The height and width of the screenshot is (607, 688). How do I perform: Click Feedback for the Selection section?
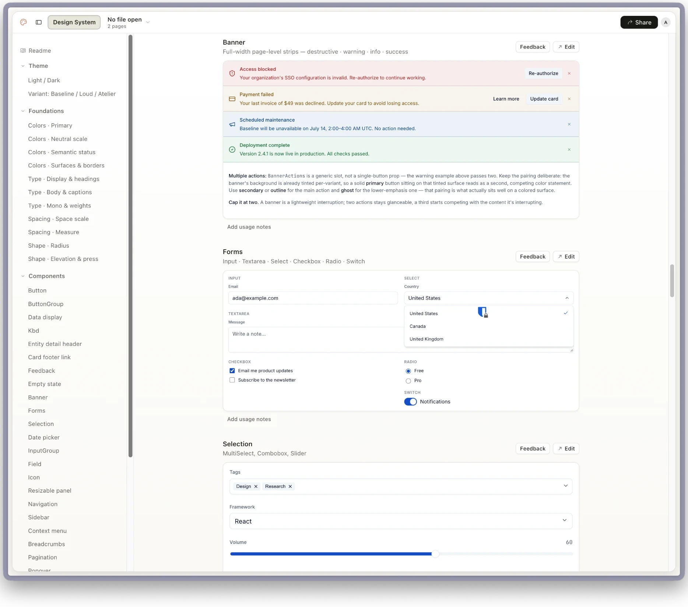(x=533, y=449)
